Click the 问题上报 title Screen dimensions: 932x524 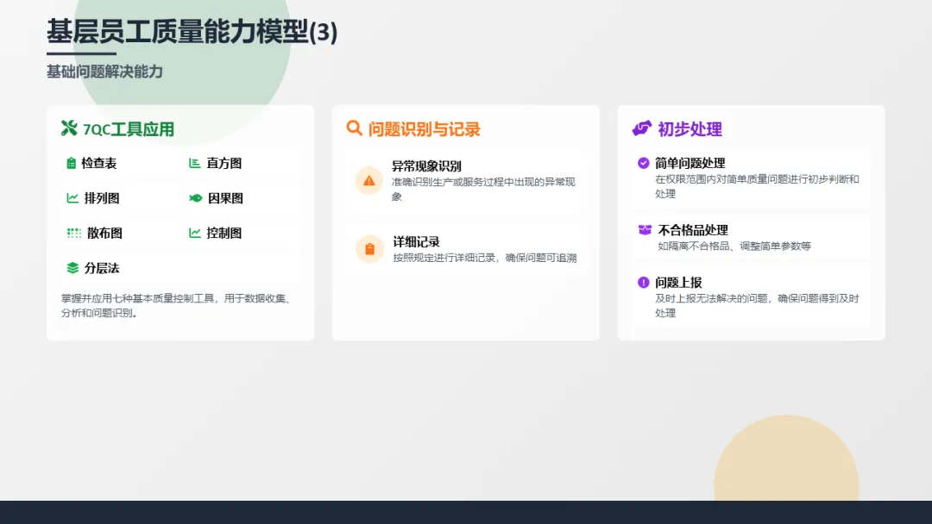[x=678, y=283]
